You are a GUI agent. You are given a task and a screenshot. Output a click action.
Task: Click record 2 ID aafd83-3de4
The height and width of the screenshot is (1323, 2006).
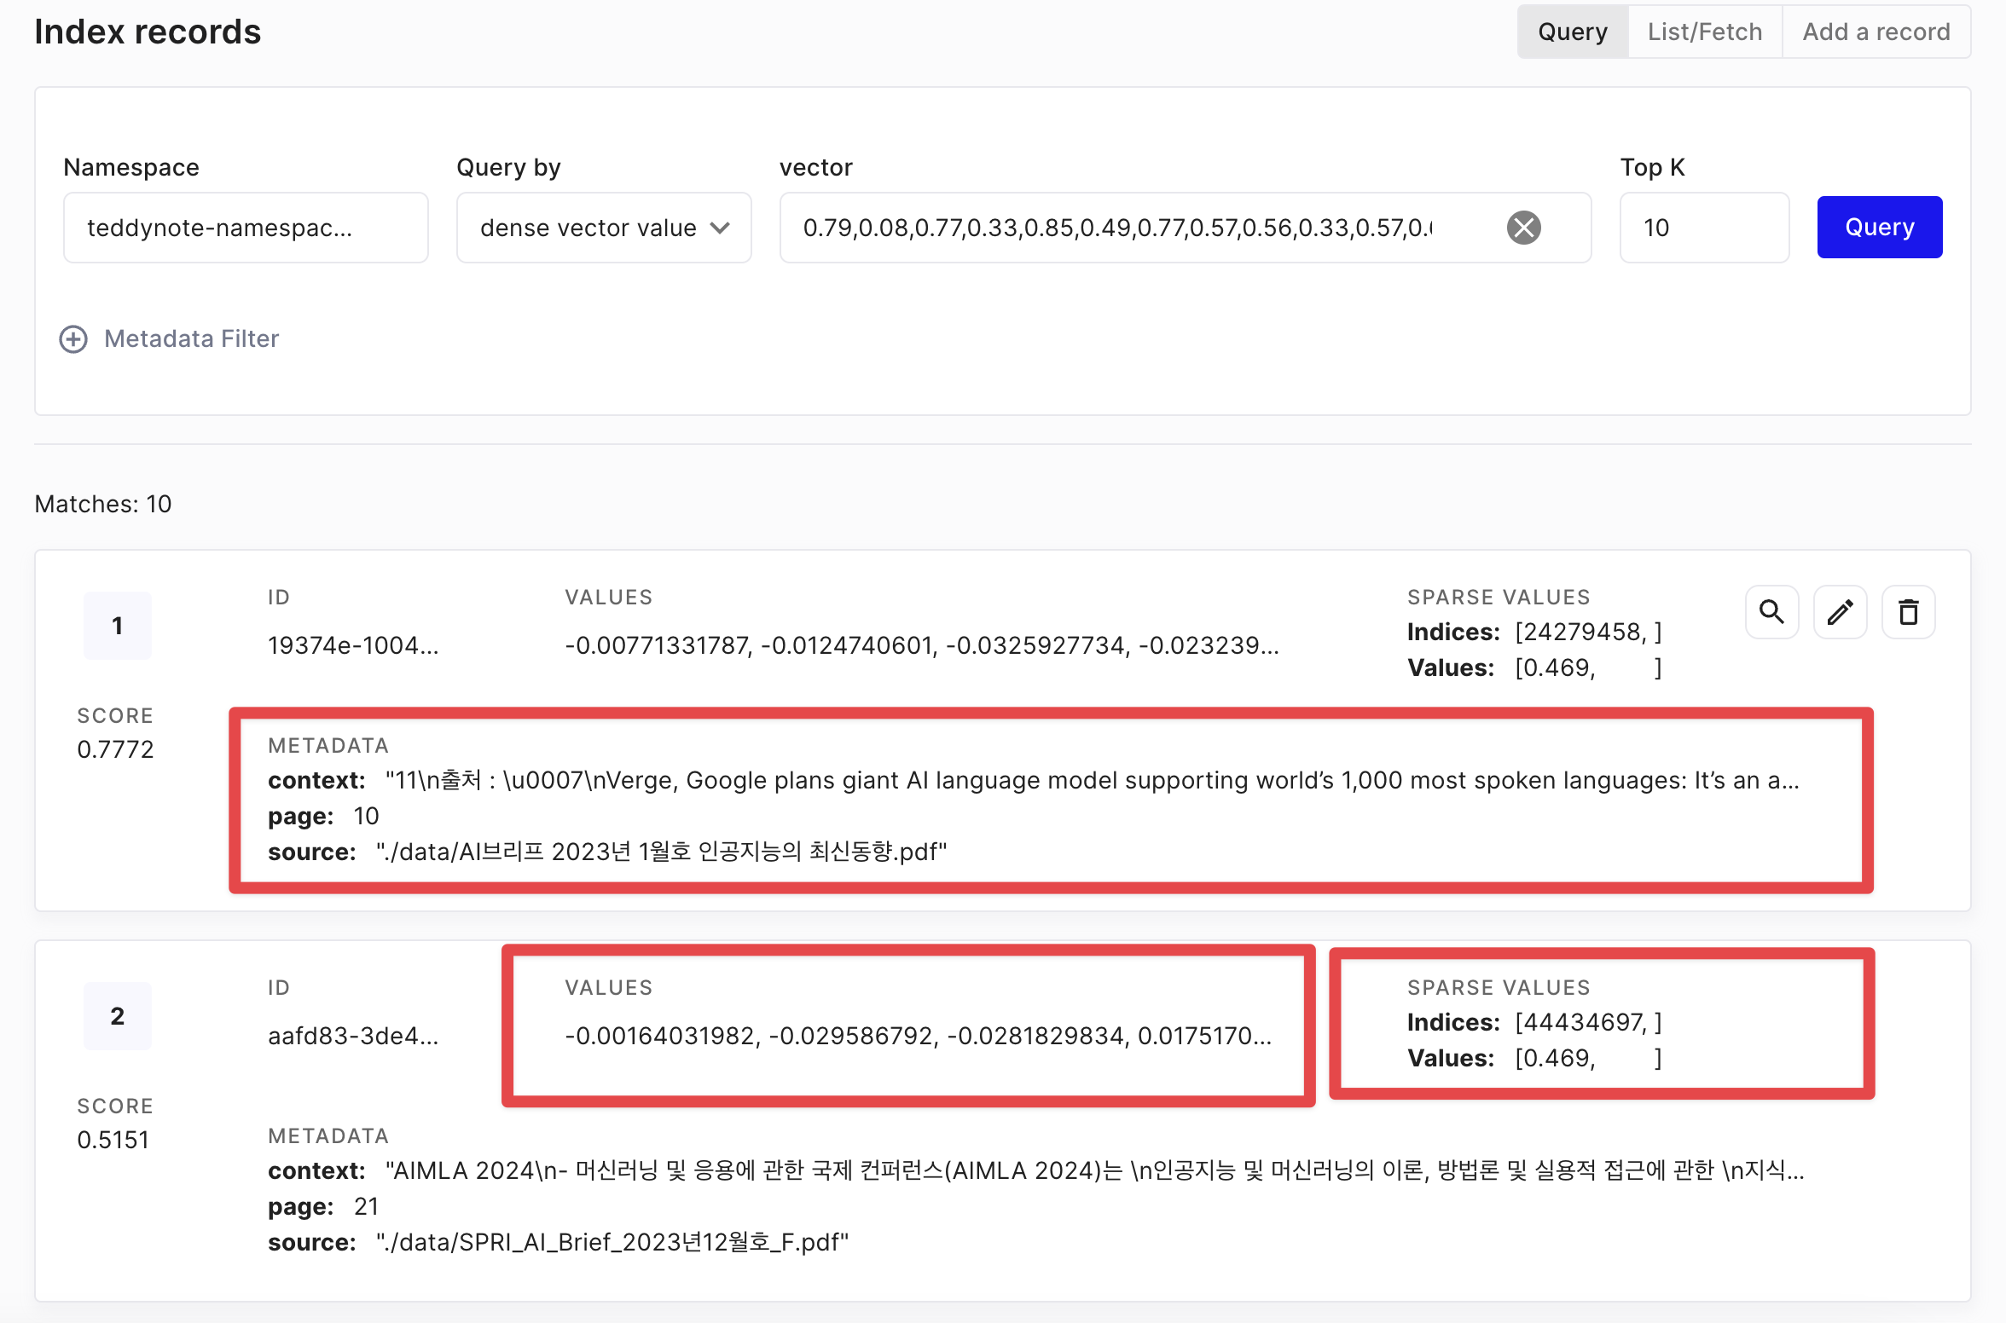[x=353, y=1036]
